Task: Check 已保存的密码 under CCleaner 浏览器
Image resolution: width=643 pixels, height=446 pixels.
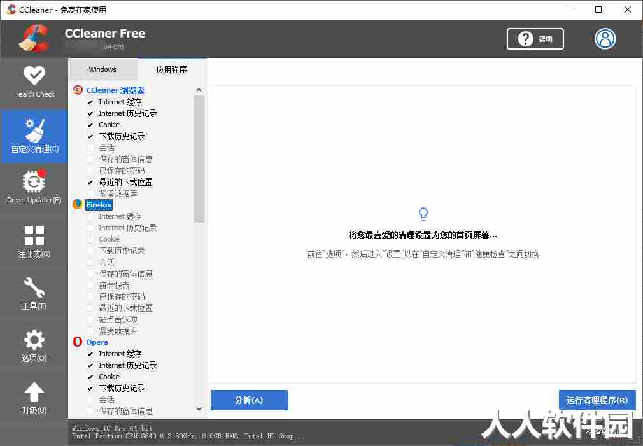Action: (x=90, y=171)
